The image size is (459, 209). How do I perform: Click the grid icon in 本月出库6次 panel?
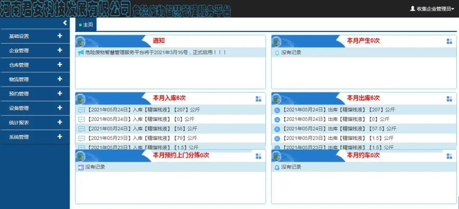[449, 99]
